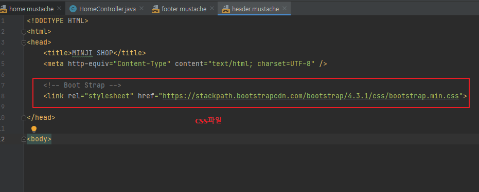Close the home.mustache tab
This screenshot has height=192, width=479.
[59, 9]
